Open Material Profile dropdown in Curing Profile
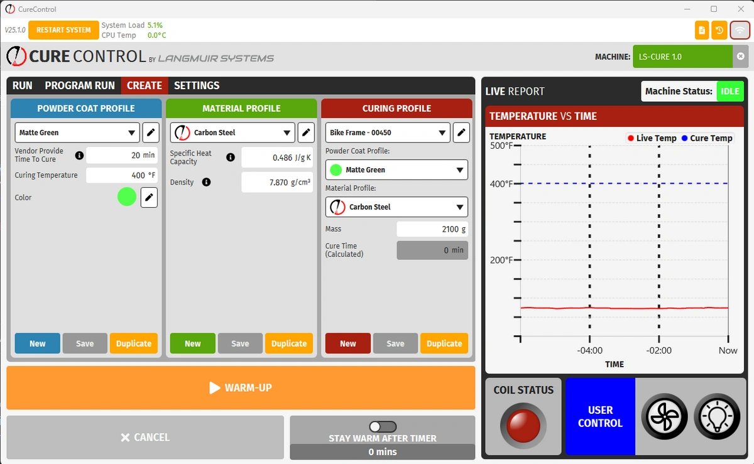 pyautogui.click(x=396, y=207)
